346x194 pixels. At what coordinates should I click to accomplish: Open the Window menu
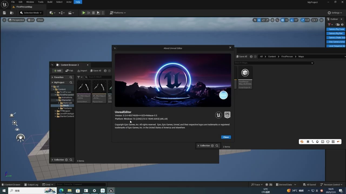[30, 2]
